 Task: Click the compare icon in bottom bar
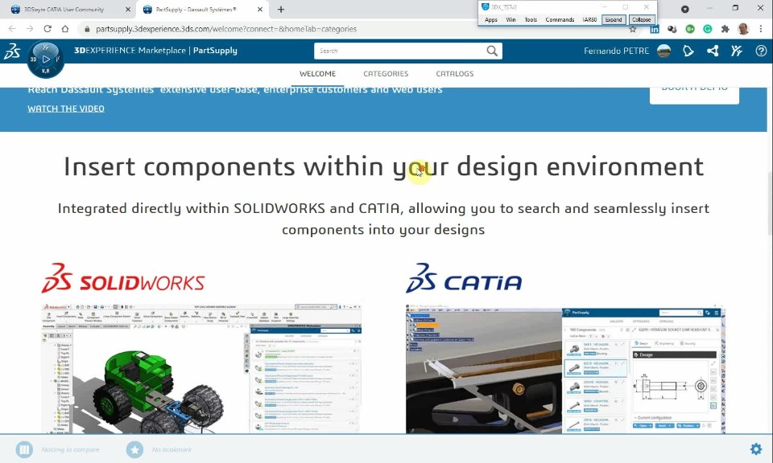click(24, 449)
